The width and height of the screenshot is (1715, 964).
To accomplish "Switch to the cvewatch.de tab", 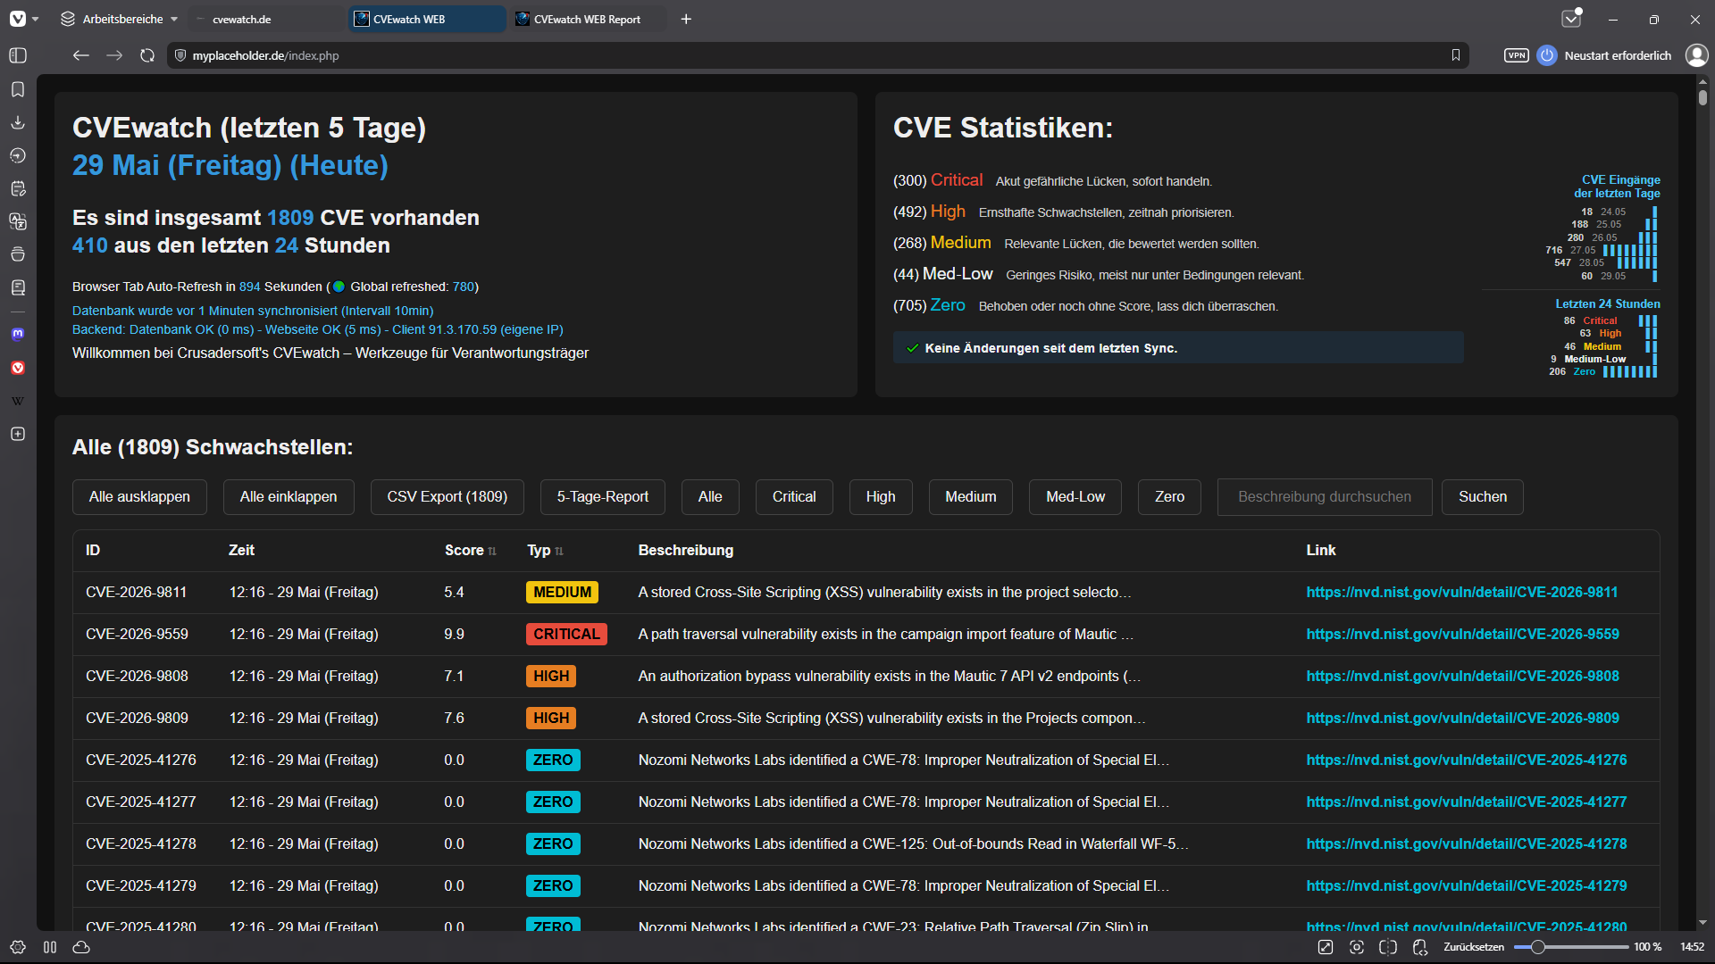I will point(266,19).
